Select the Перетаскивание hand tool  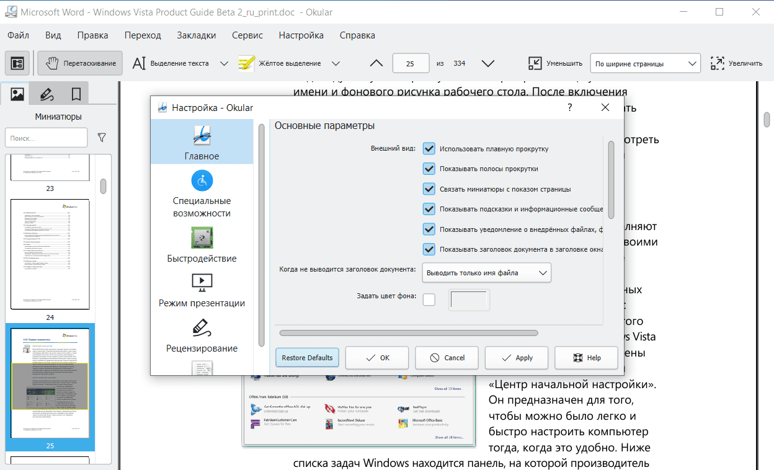coord(81,63)
